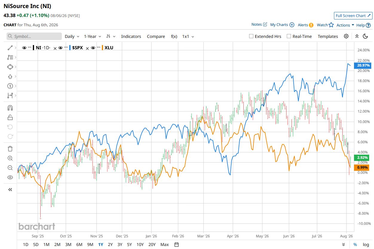Collapse the header with double up-chevron
The width and height of the screenshot is (374, 249).
[357, 36]
